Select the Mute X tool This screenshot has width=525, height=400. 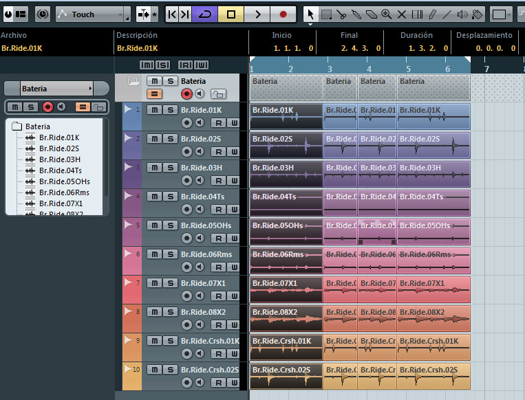[x=402, y=14]
